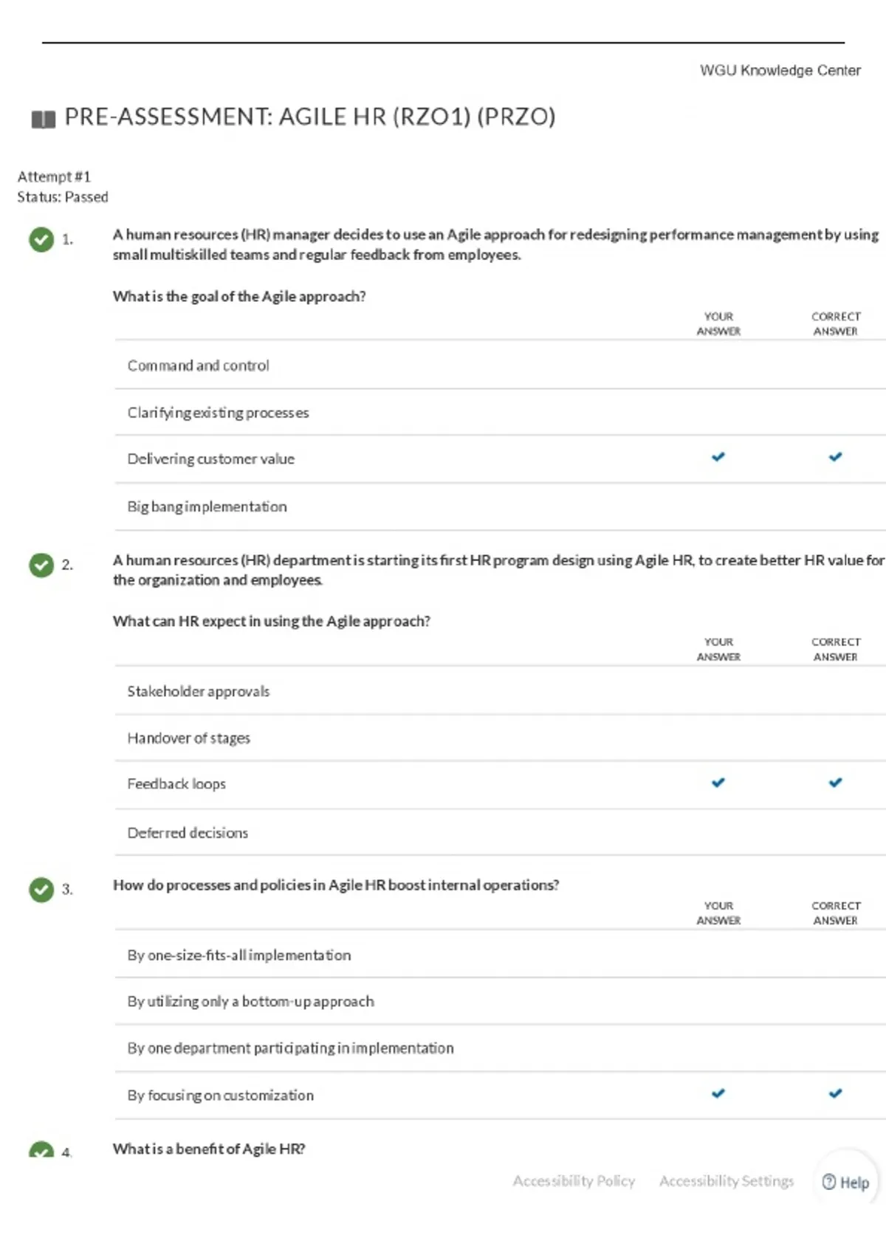886x1255 pixels.
Task: Select the Handover of stages option
Action: (500, 737)
